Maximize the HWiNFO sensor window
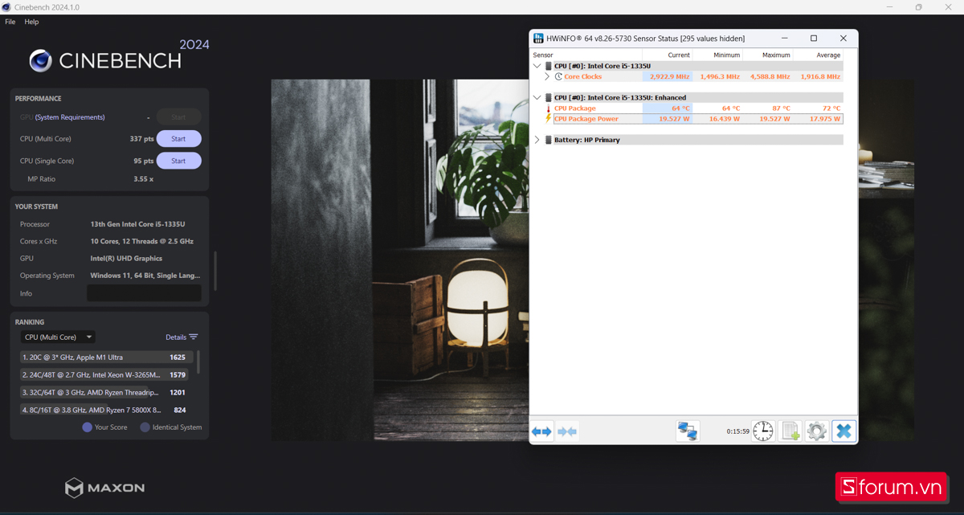 (x=814, y=38)
